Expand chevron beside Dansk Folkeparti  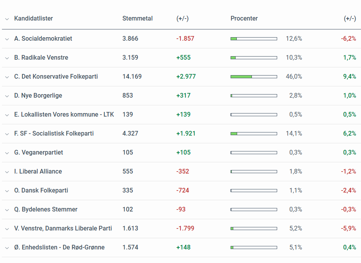7,191
